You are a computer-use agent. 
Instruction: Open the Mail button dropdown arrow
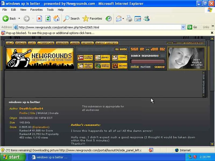pos(123,19)
